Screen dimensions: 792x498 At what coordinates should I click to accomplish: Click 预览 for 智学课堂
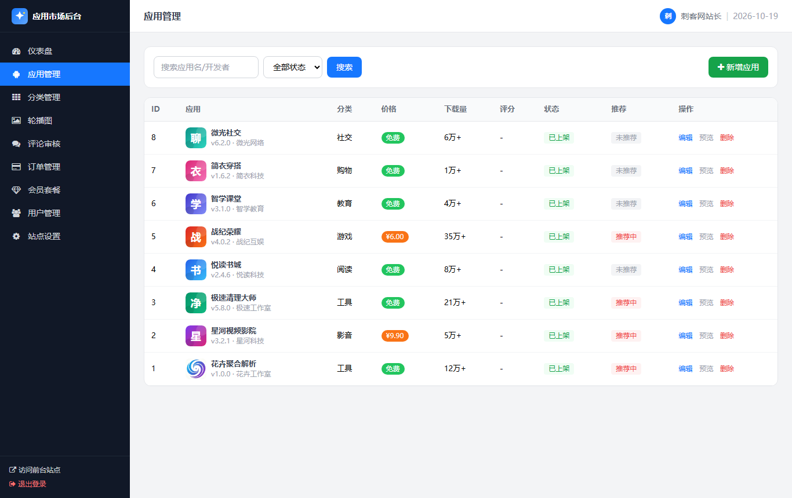[706, 204]
